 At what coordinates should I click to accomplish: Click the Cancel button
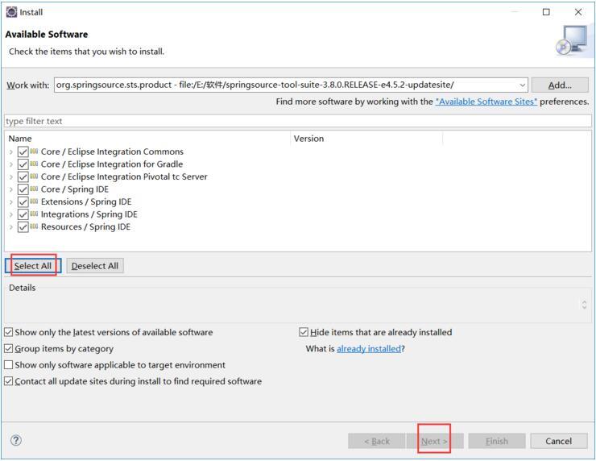click(x=558, y=441)
